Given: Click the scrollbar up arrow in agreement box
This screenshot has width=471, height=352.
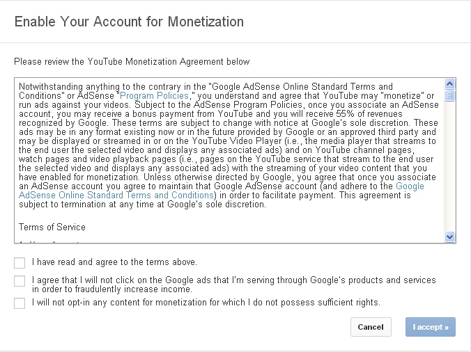Looking at the screenshot, I should 449,83.
